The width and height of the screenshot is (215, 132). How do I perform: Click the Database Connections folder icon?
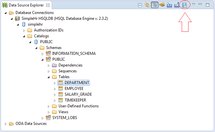click(11, 13)
